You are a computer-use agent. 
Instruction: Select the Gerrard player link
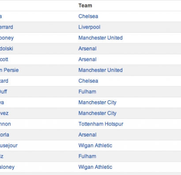pos(7,27)
